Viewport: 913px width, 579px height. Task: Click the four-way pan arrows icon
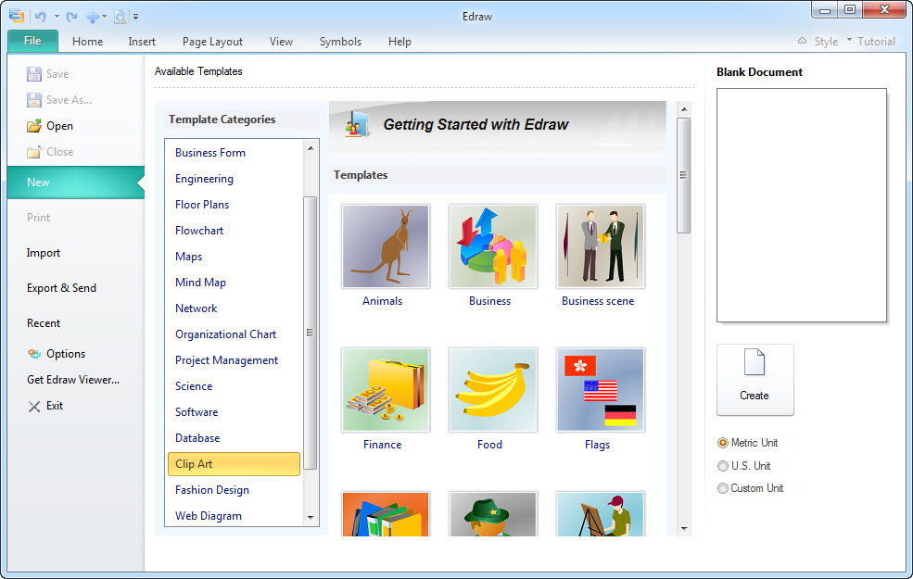[93, 17]
